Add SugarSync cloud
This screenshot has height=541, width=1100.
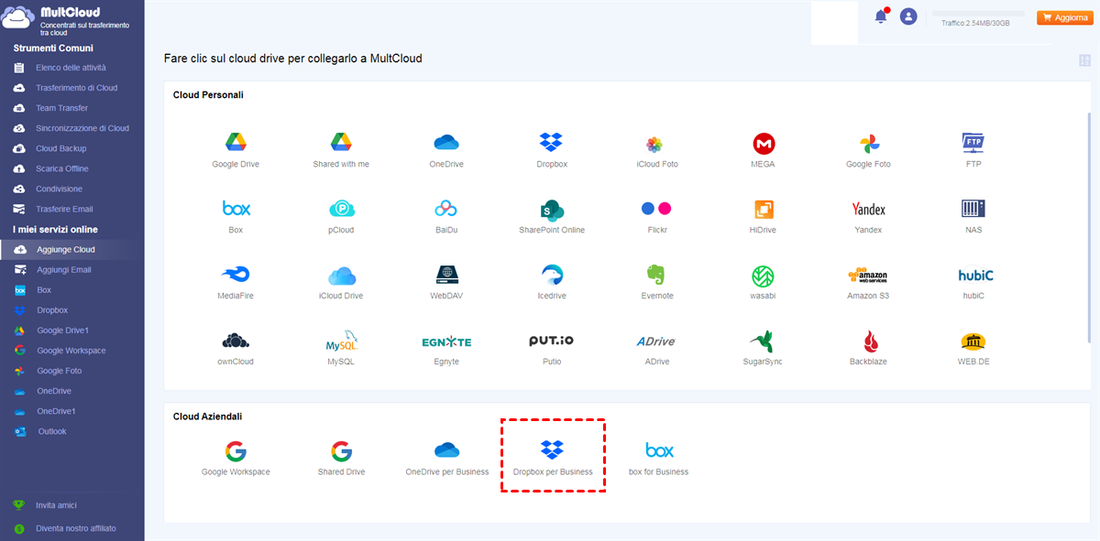763,341
